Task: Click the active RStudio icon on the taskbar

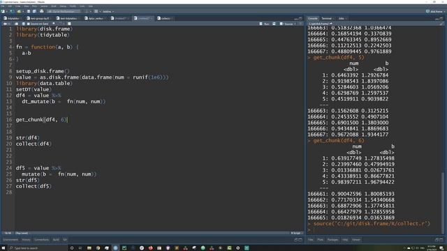Action: coord(115,248)
